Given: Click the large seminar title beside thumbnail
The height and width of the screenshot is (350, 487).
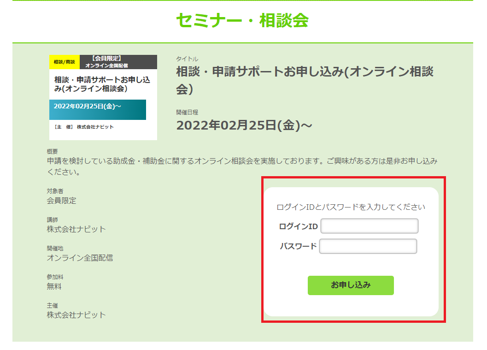Looking at the screenshot, I should 305,80.
